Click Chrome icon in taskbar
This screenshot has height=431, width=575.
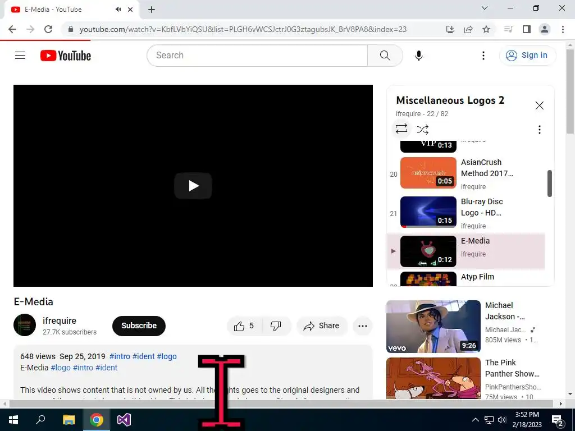coord(97,420)
